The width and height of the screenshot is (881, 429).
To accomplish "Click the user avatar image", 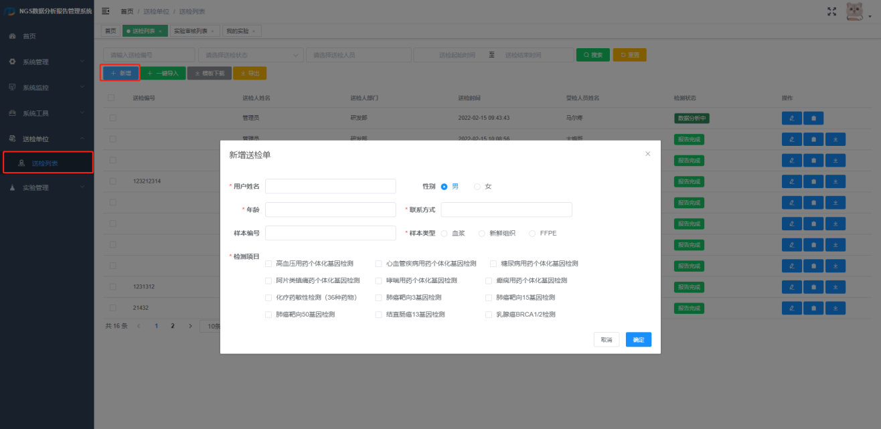I will tap(855, 11).
